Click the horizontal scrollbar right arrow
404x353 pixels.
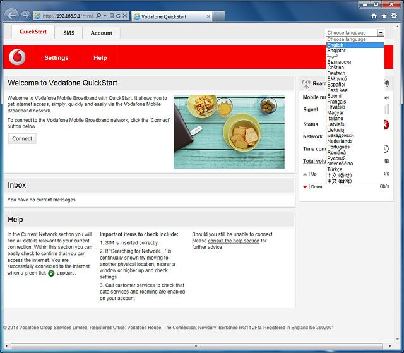pyautogui.click(x=390, y=346)
